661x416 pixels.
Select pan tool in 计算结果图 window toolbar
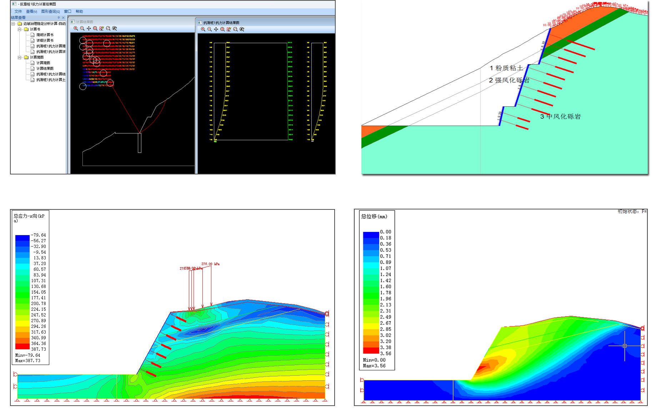(x=89, y=29)
